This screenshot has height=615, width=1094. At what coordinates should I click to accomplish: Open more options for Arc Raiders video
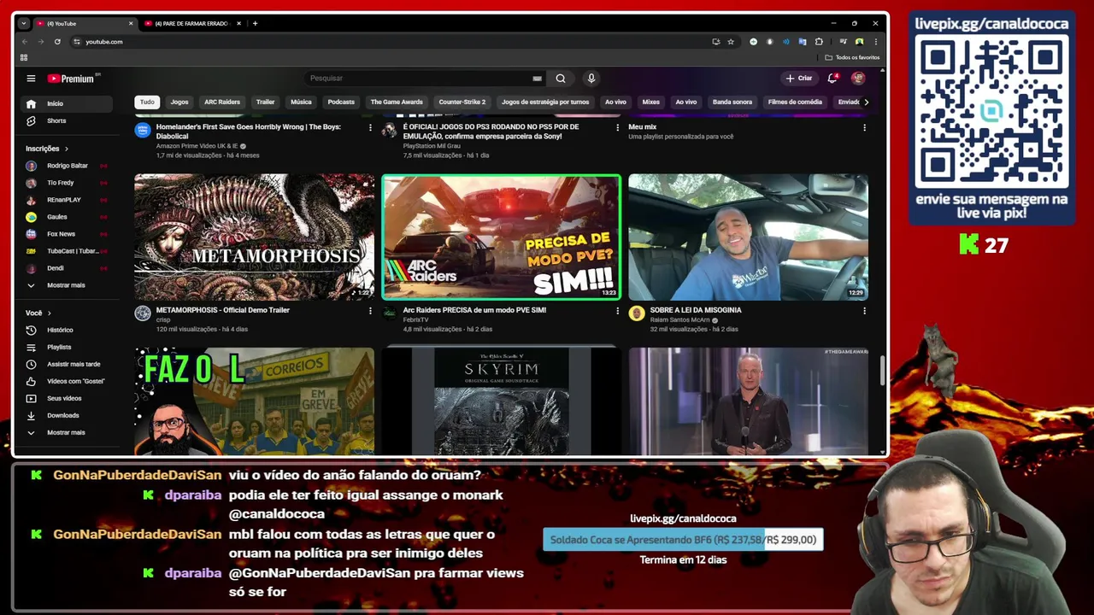pos(617,311)
